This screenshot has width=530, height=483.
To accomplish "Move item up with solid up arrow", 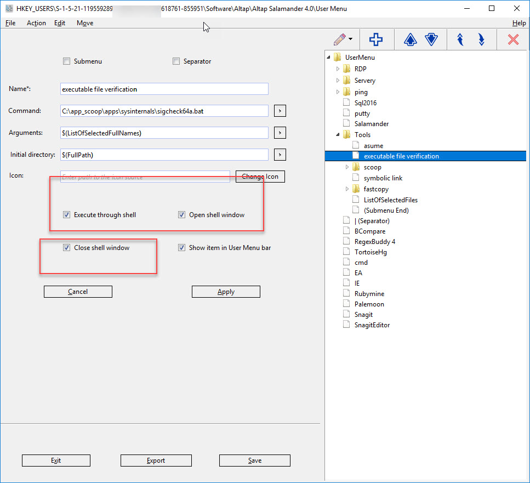I will click(411, 39).
